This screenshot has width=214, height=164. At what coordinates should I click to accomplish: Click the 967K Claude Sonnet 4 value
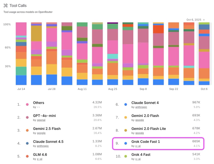pos(196,102)
